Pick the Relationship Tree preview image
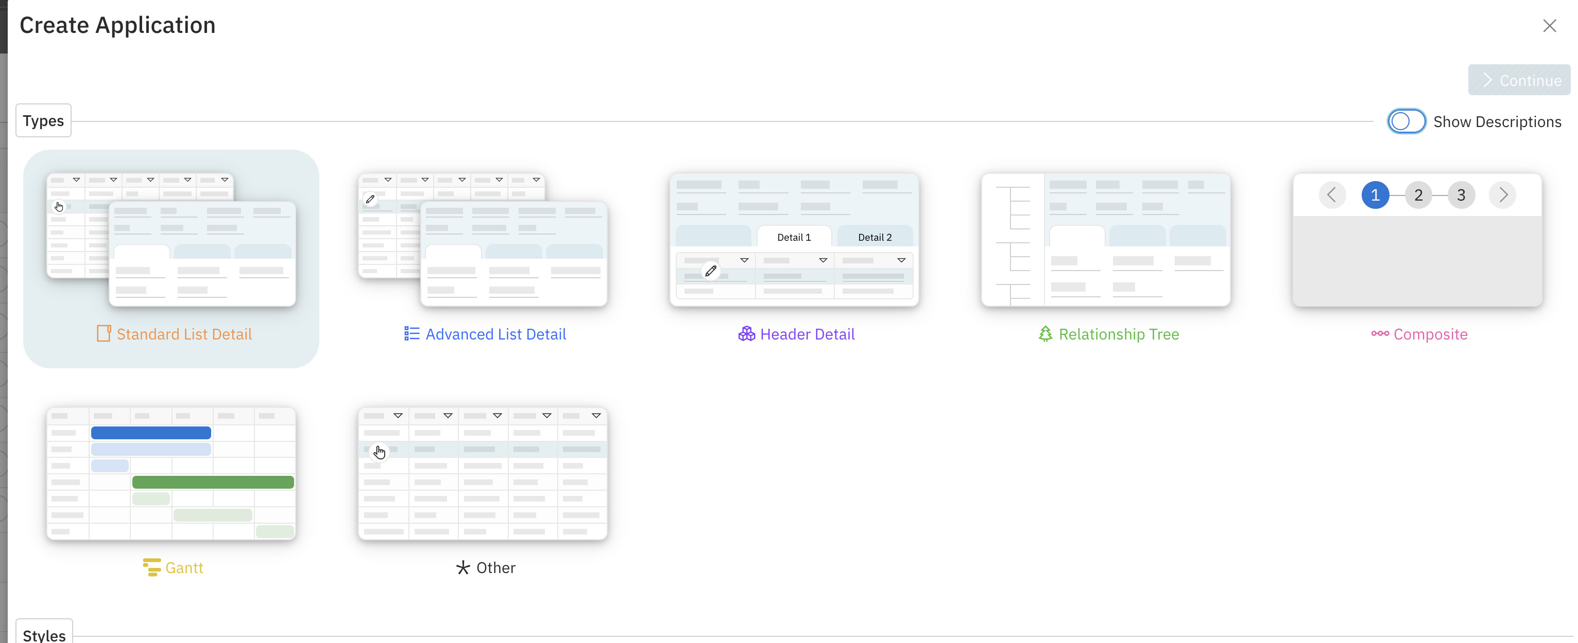Viewport: 1578px width, 643px height. tap(1106, 240)
